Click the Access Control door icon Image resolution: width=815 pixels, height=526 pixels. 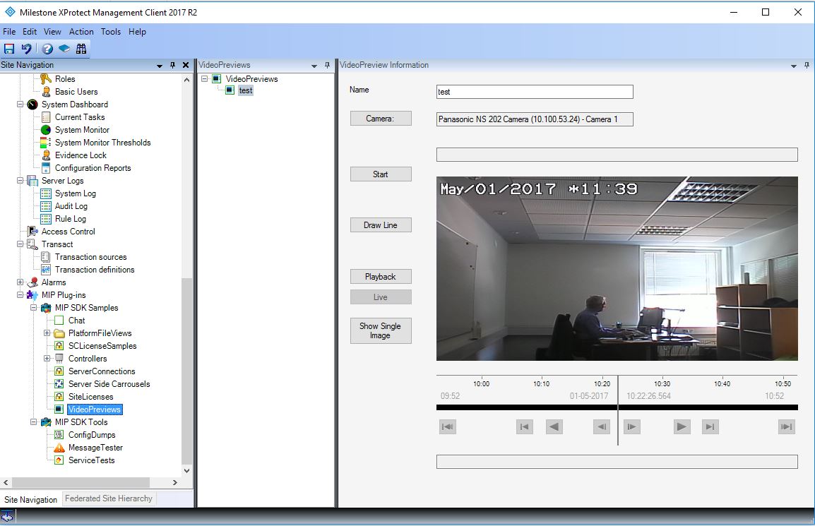pos(32,232)
